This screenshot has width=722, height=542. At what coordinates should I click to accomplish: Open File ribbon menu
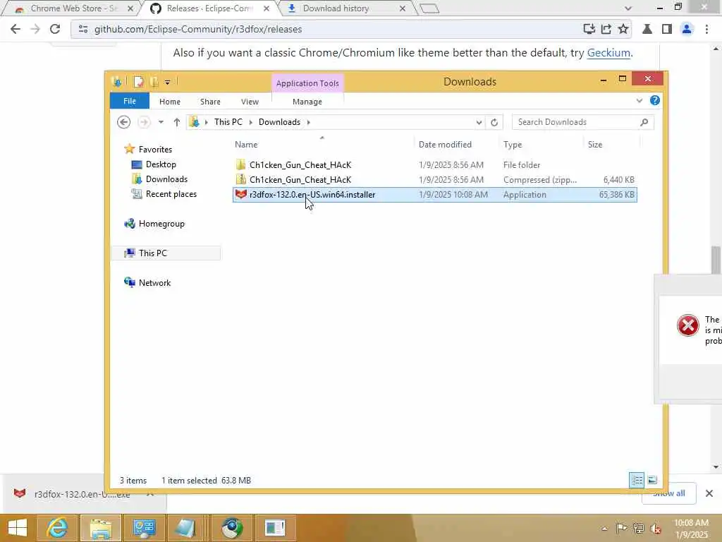click(130, 101)
